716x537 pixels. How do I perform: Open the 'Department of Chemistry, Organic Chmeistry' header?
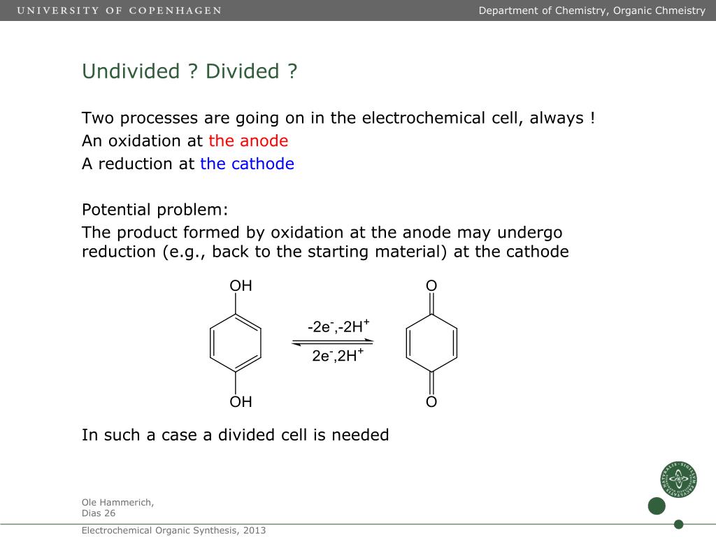[x=591, y=10]
